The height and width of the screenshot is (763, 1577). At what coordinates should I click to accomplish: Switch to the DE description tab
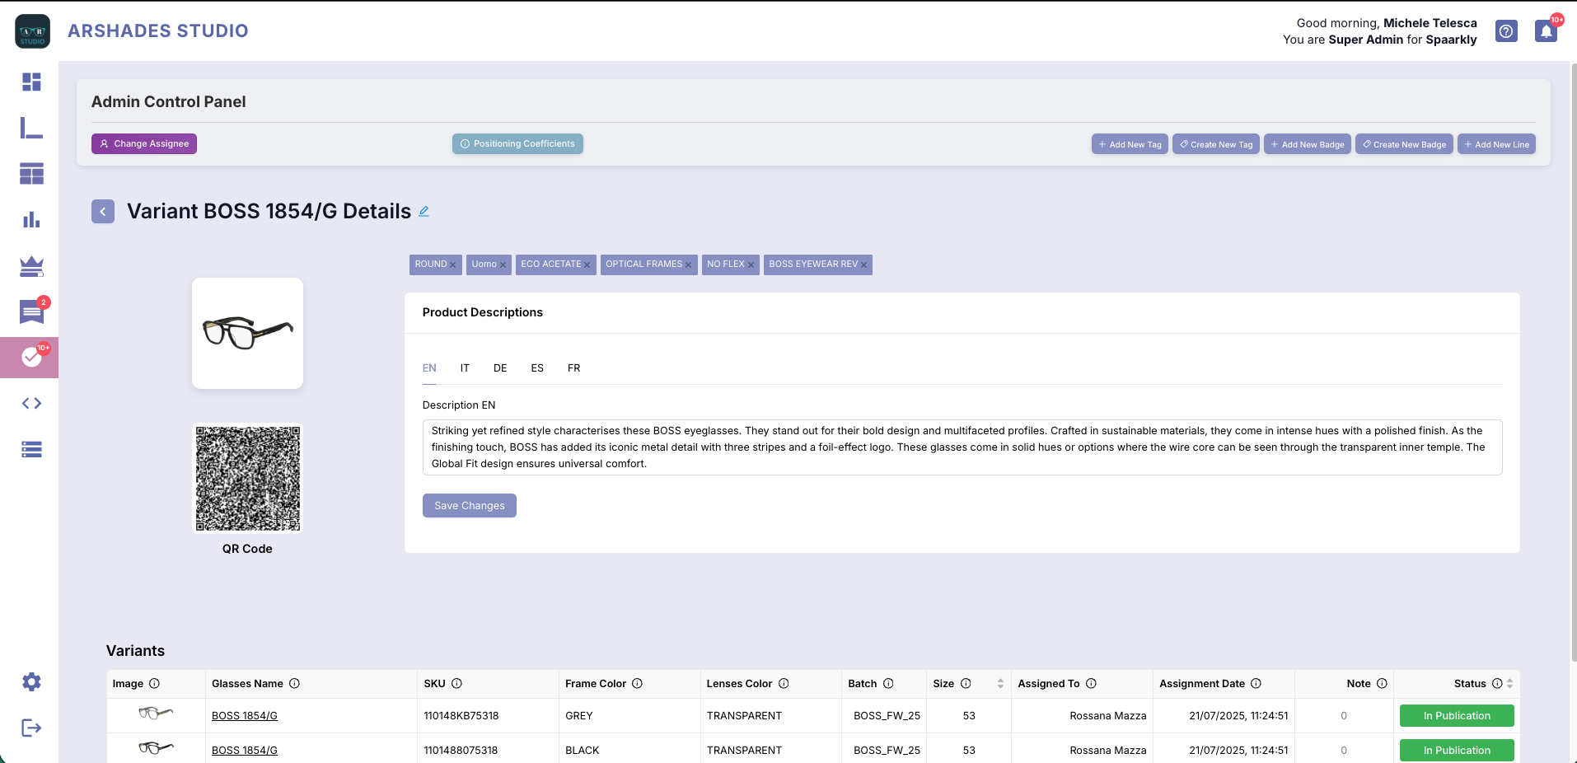[x=500, y=368]
